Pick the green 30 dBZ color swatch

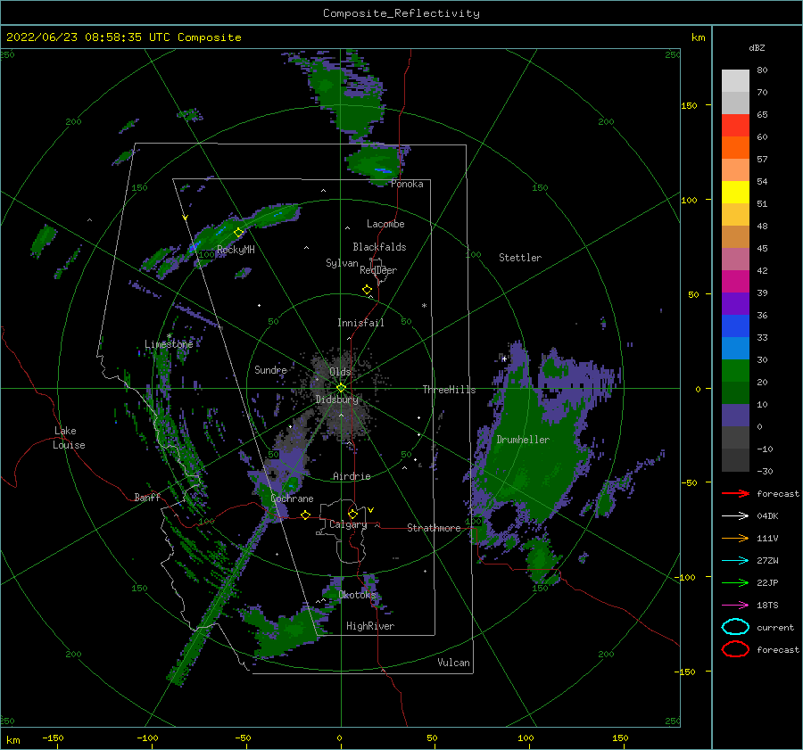(735, 370)
